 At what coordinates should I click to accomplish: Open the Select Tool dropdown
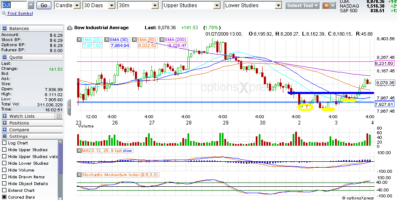[x=302, y=6]
